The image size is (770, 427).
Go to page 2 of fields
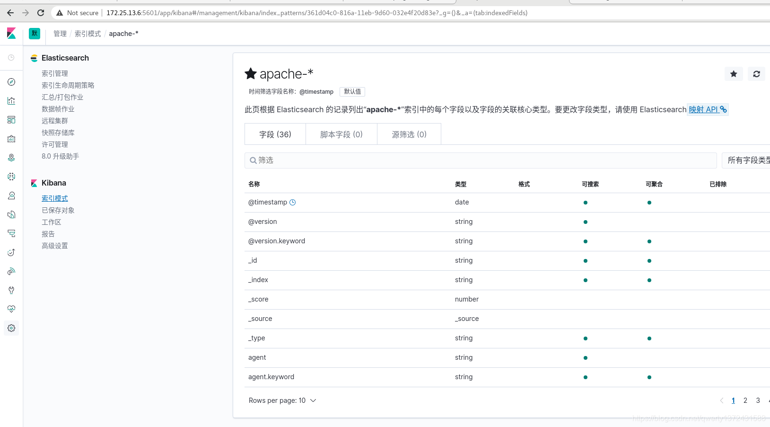(x=745, y=400)
